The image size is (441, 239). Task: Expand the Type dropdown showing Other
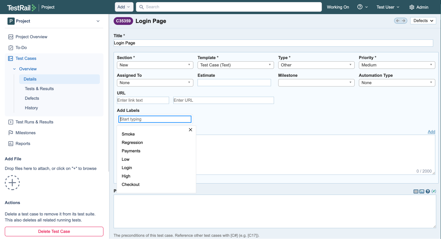click(x=316, y=65)
